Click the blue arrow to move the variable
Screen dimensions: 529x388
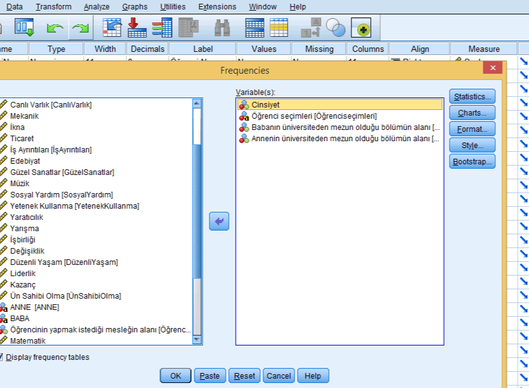(x=219, y=221)
